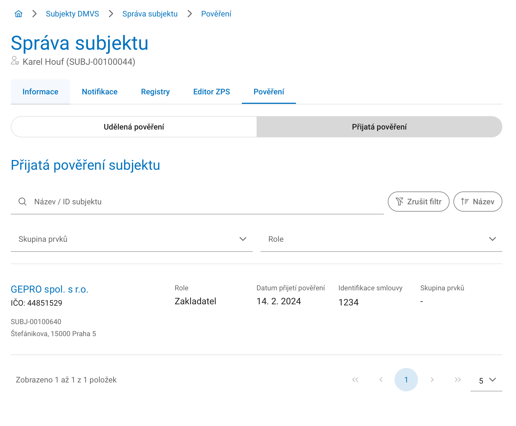Open the Role filter dropdown
Image resolution: width=516 pixels, height=426 pixels.
[381, 239]
